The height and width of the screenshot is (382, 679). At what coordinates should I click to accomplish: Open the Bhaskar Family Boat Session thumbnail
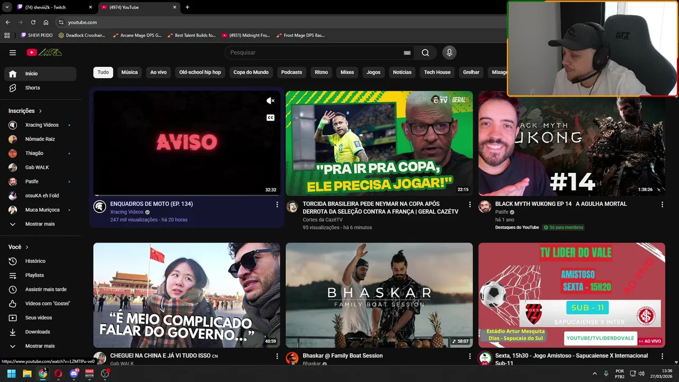[x=379, y=295]
